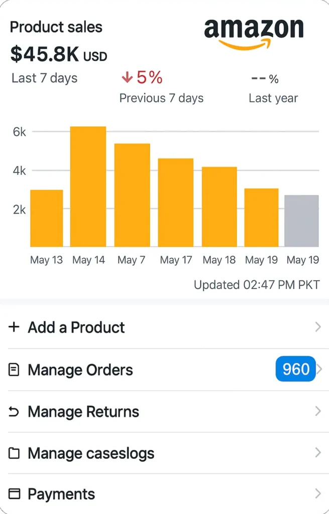Select the Add a Product link
Image resolution: width=329 pixels, height=514 pixels.
76,327
